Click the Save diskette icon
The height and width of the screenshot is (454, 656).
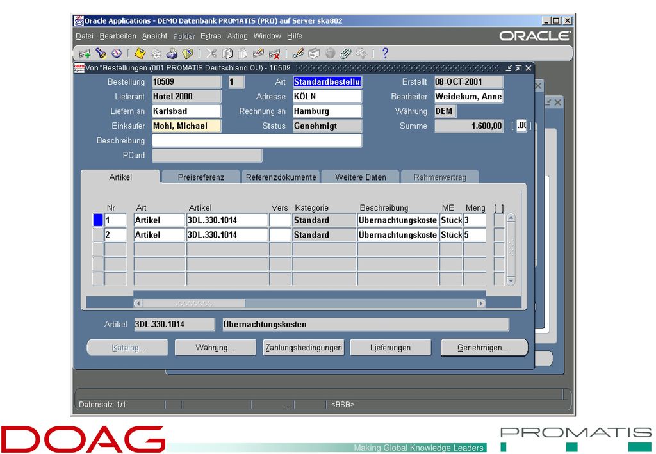pyautogui.click(x=140, y=53)
